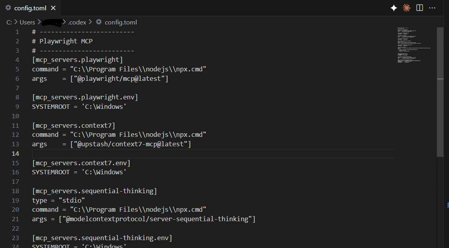Split the editor to the right
449x248 pixels.
(419, 7)
